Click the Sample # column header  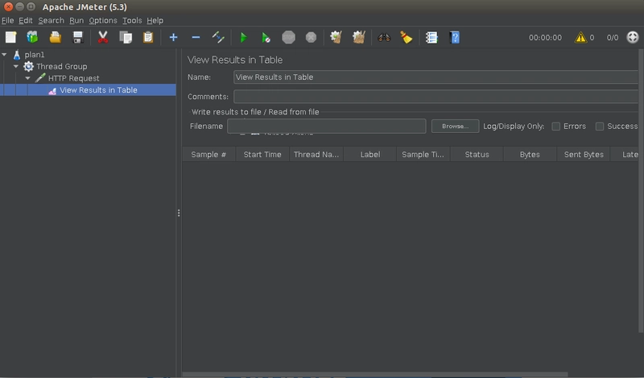click(208, 154)
